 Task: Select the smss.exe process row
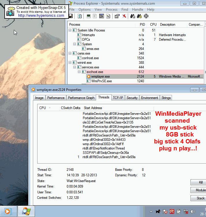coord(136,49)
